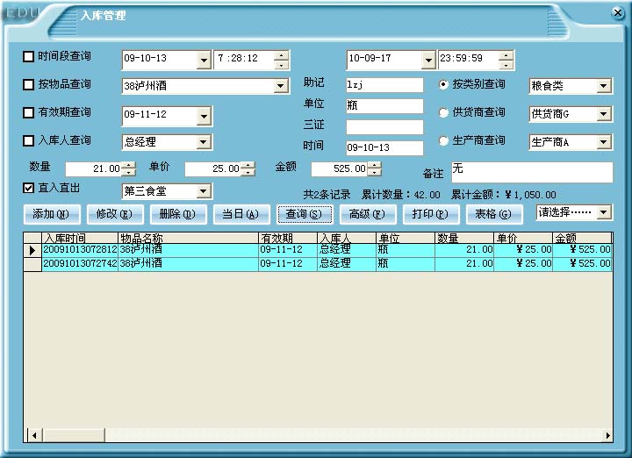Viewport: 632px width, 458px height.
Task: Click the 时间 input field
Action: click(x=384, y=147)
